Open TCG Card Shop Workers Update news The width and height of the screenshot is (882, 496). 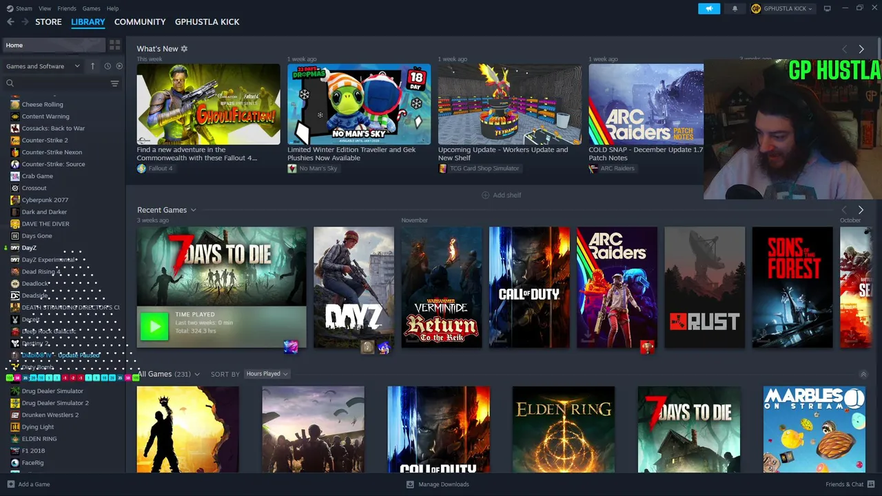(510, 104)
